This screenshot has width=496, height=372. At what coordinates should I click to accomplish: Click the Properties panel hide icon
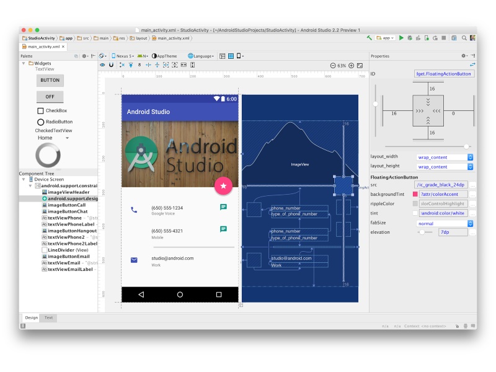pyautogui.click(x=472, y=56)
